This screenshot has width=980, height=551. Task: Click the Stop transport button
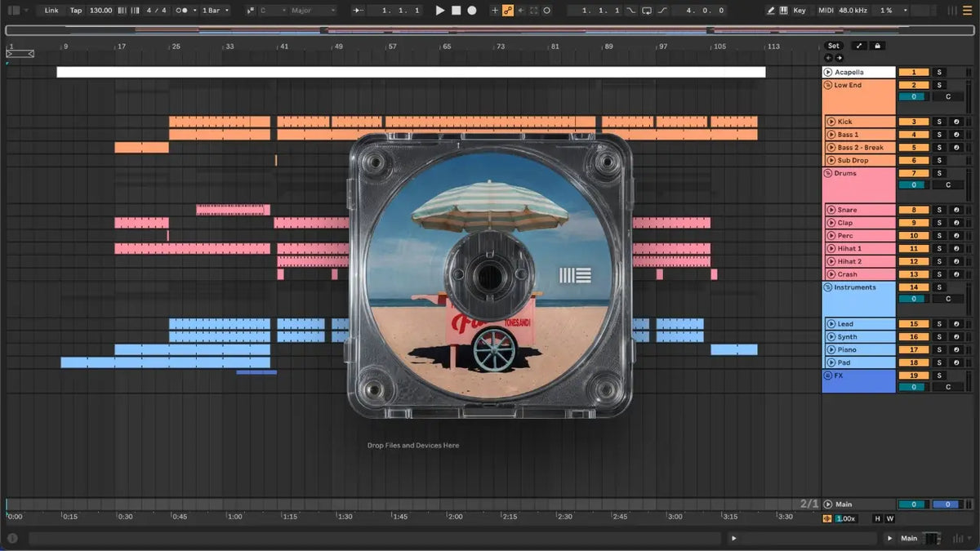(457, 11)
